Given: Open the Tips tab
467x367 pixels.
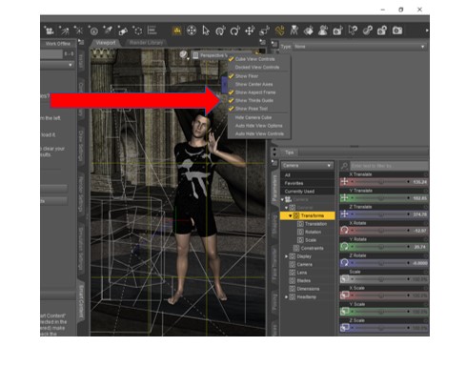Looking at the screenshot, I should [x=289, y=153].
